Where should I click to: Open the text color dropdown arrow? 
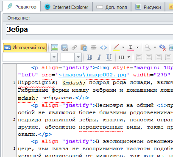137,47
